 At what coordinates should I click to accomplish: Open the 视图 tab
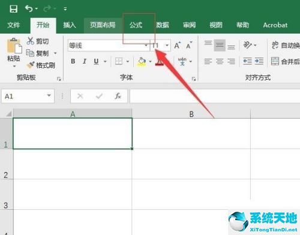(216, 25)
